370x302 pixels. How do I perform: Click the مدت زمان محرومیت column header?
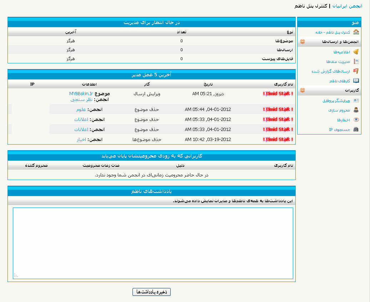[101, 166]
